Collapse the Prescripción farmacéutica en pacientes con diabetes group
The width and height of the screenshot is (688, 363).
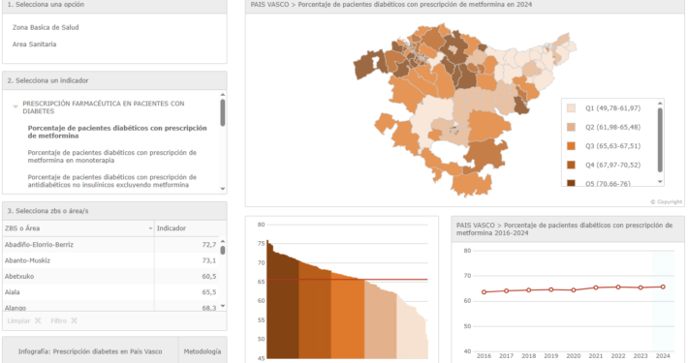(16, 106)
